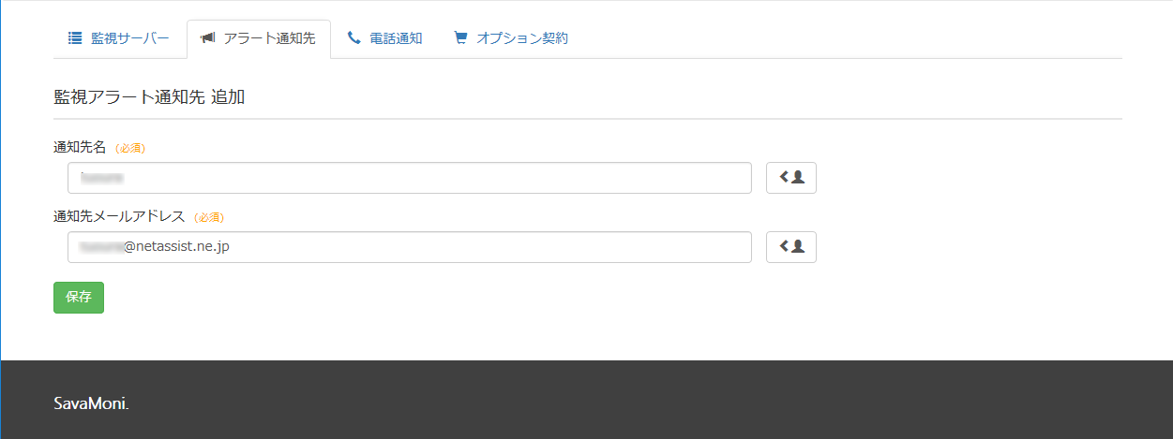This screenshot has width=1173, height=439.
Task: Click the phone handset icon beside 電話通知
Action: 353,38
